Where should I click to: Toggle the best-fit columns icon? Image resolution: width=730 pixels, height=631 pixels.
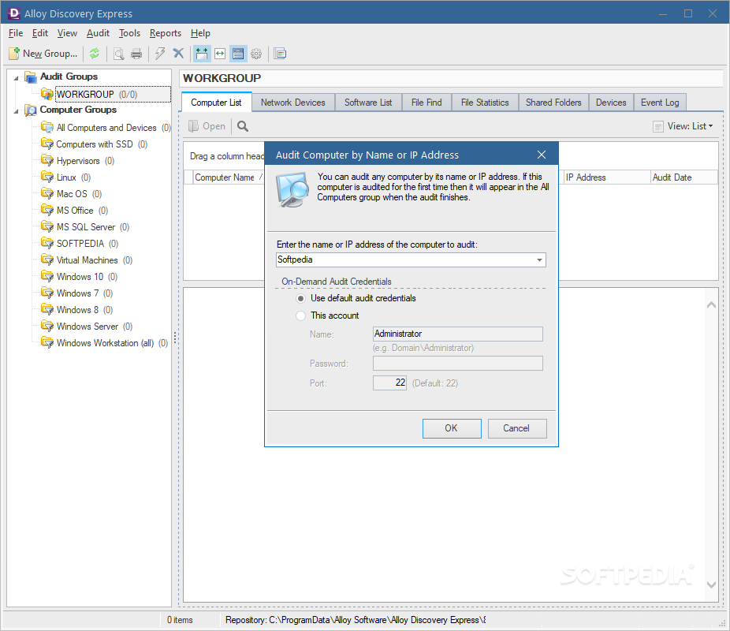click(202, 54)
